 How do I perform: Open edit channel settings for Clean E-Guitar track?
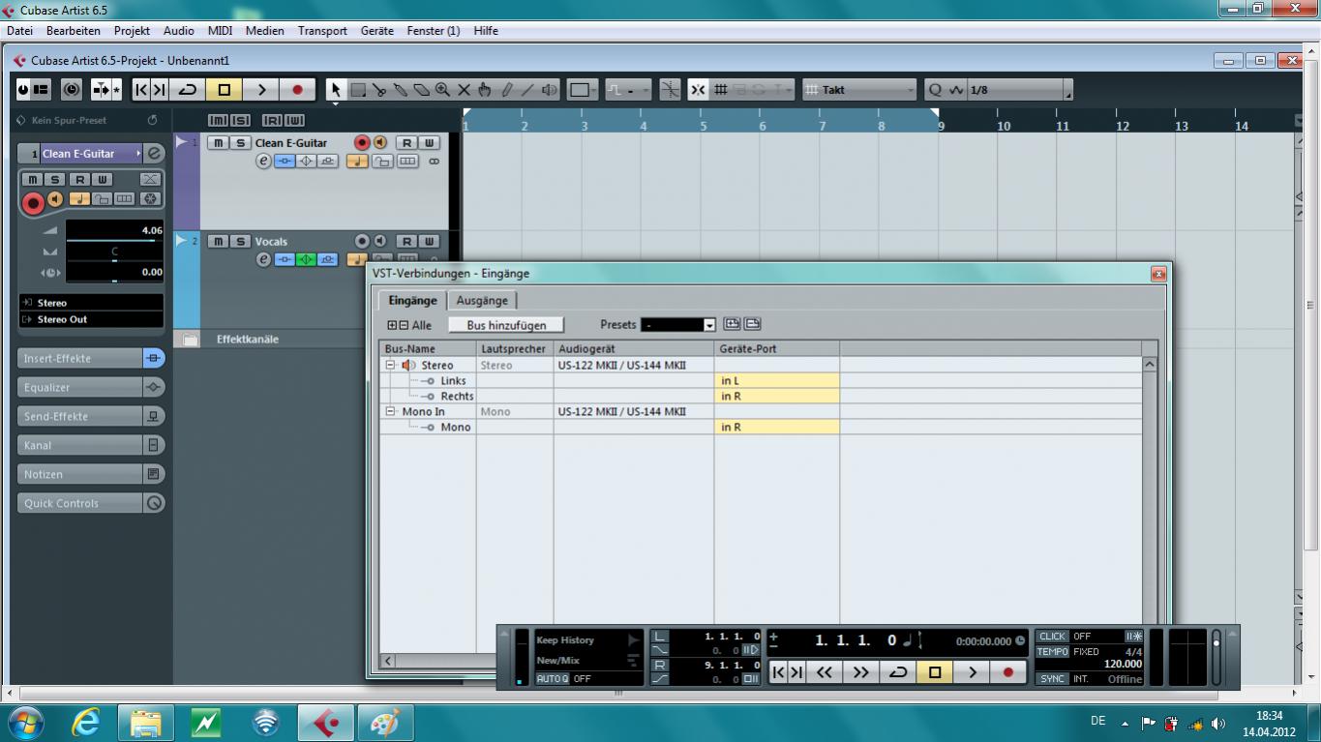tap(263, 162)
